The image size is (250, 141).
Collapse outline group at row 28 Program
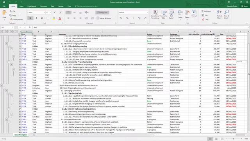2,85
